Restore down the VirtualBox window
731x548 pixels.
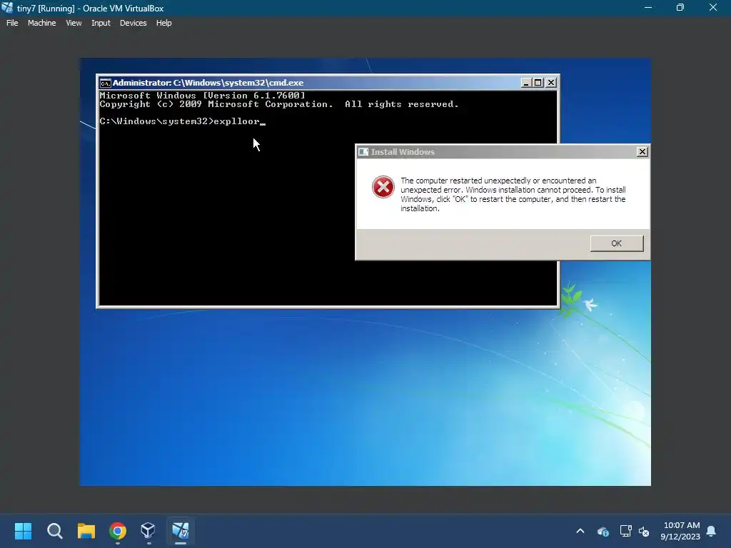[x=680, y=8]
